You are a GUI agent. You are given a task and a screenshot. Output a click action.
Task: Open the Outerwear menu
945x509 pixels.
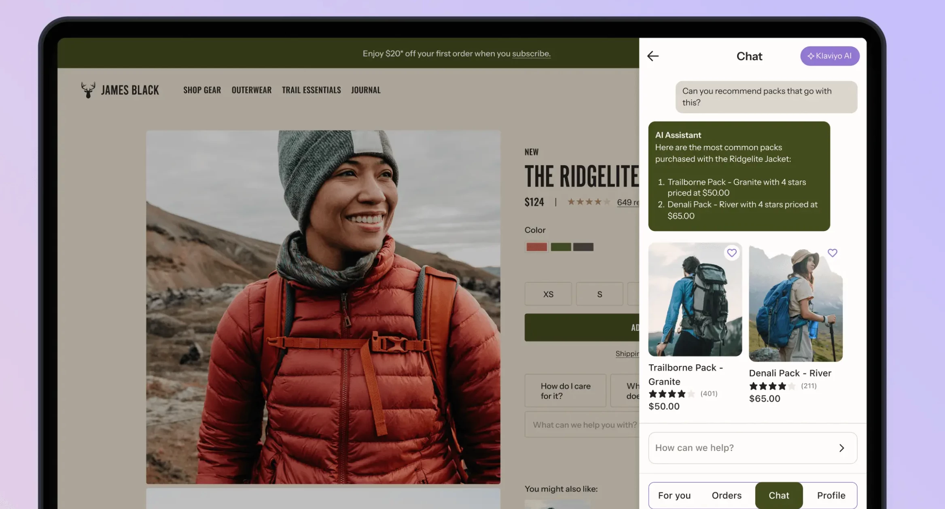click(251, 90)
